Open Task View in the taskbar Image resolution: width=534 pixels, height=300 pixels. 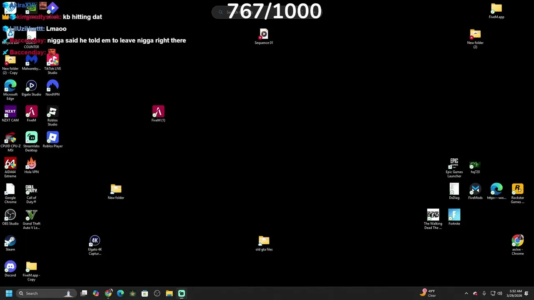click(84, 293)
